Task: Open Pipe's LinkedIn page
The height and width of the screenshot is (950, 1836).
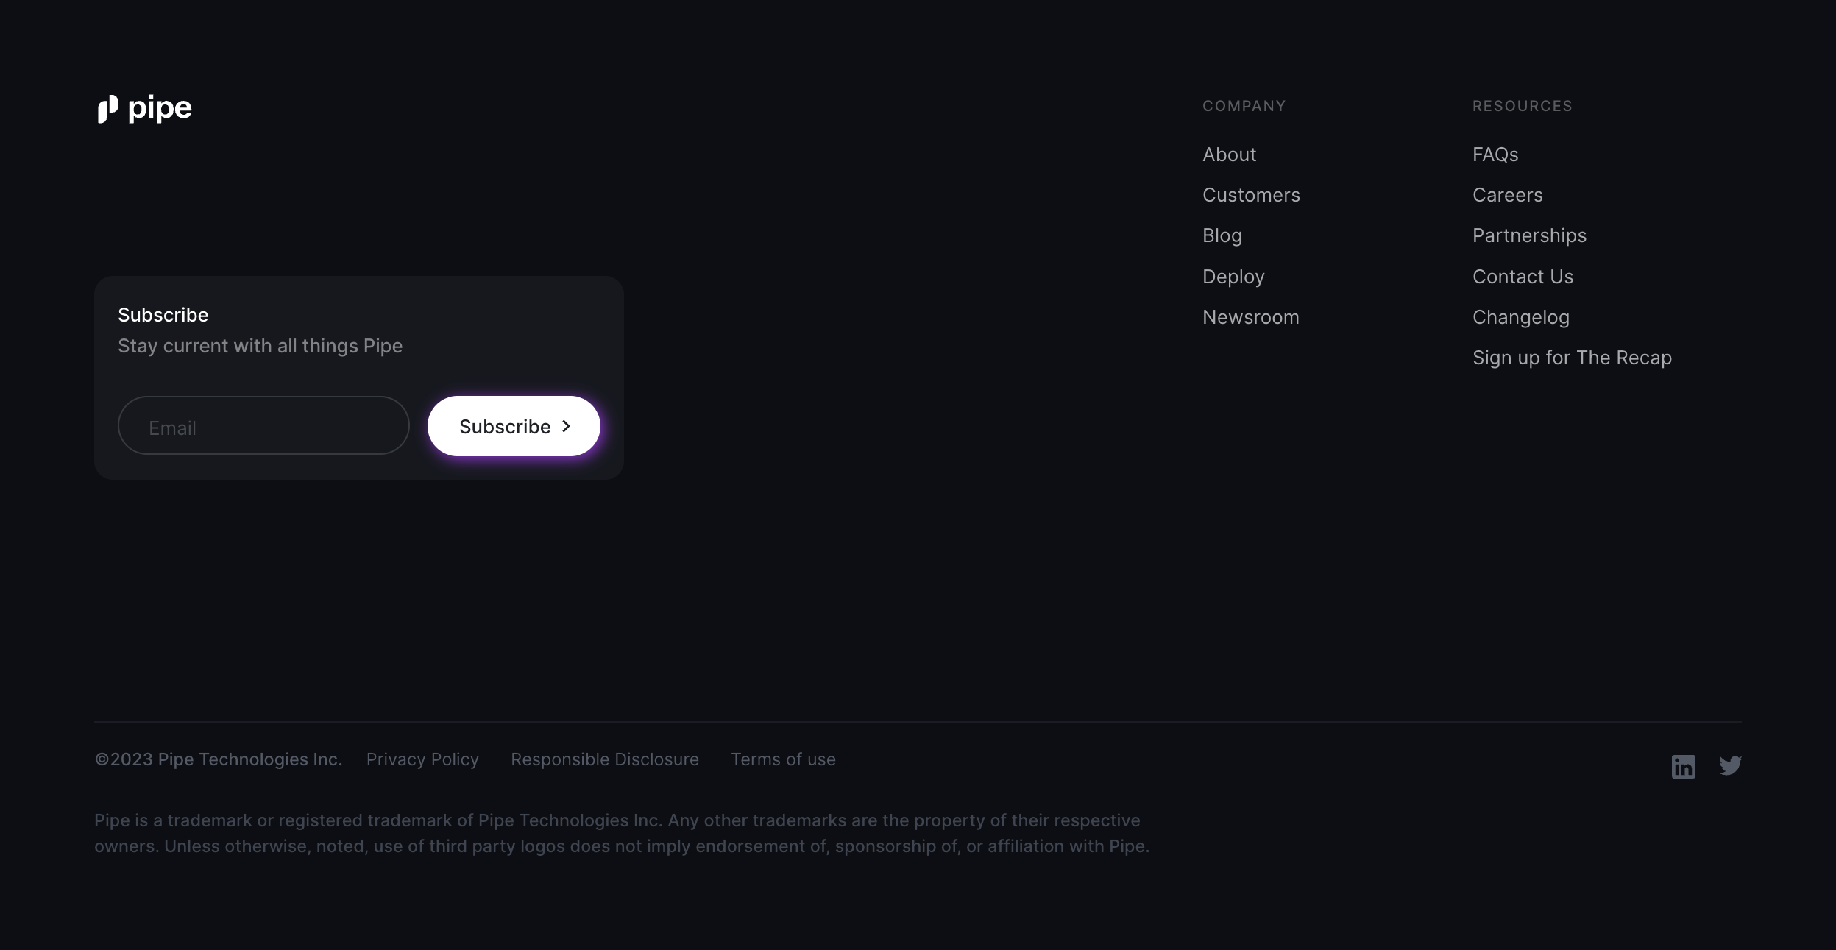Action: click(x=1684, y=766)
